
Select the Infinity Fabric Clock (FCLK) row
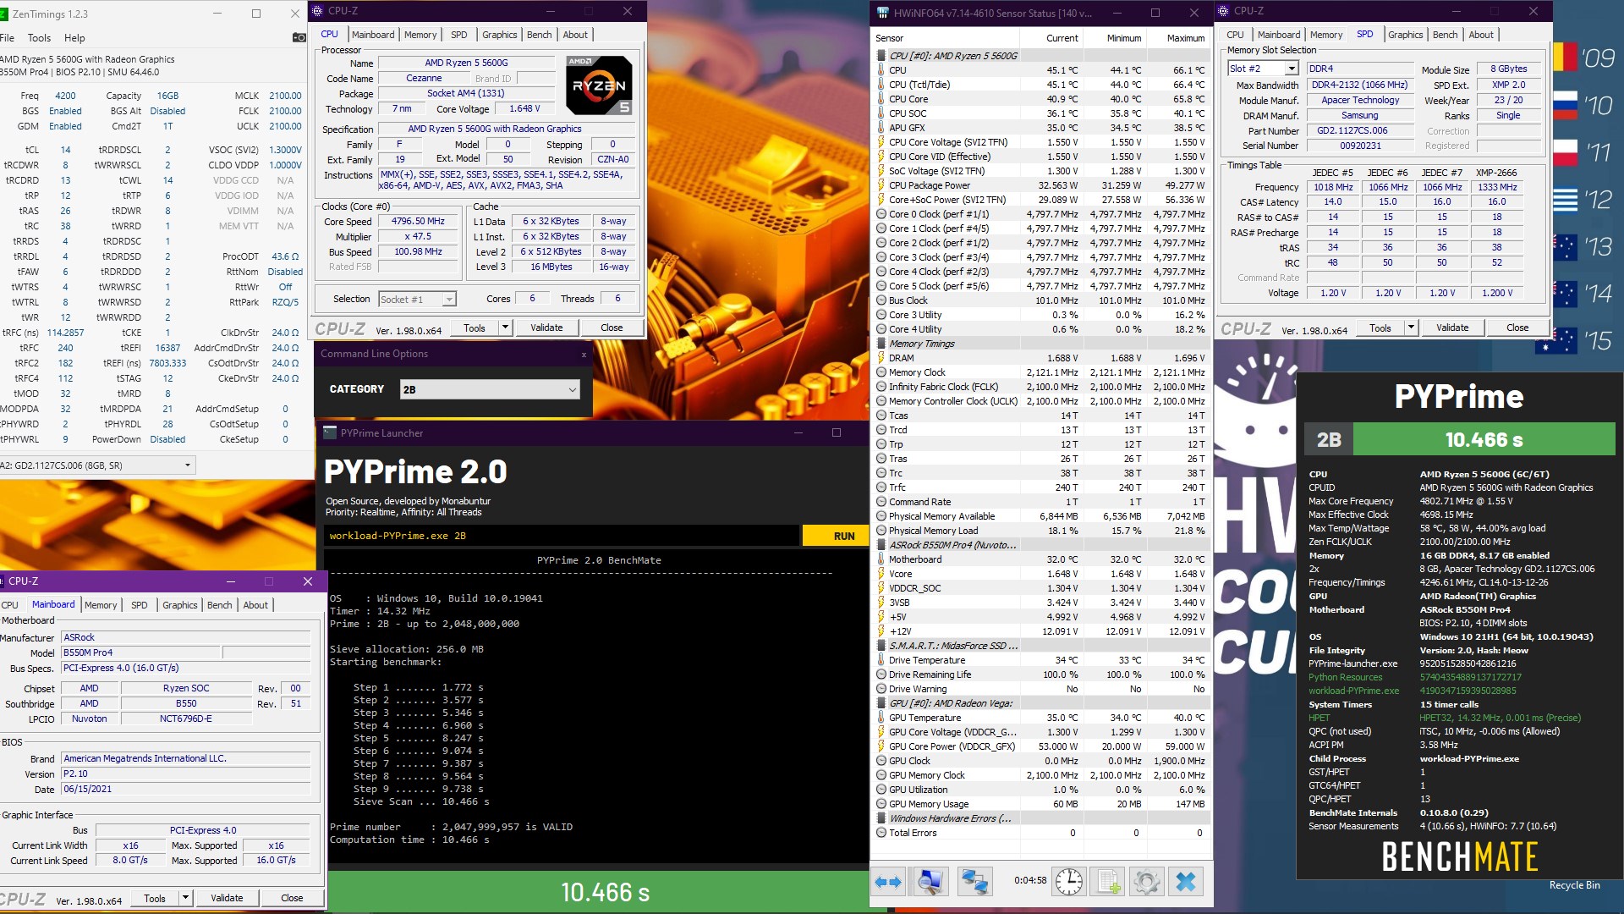coord(1041,387)
